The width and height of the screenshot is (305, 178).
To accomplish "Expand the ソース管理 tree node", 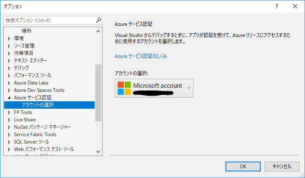I will tap(9, 46).
